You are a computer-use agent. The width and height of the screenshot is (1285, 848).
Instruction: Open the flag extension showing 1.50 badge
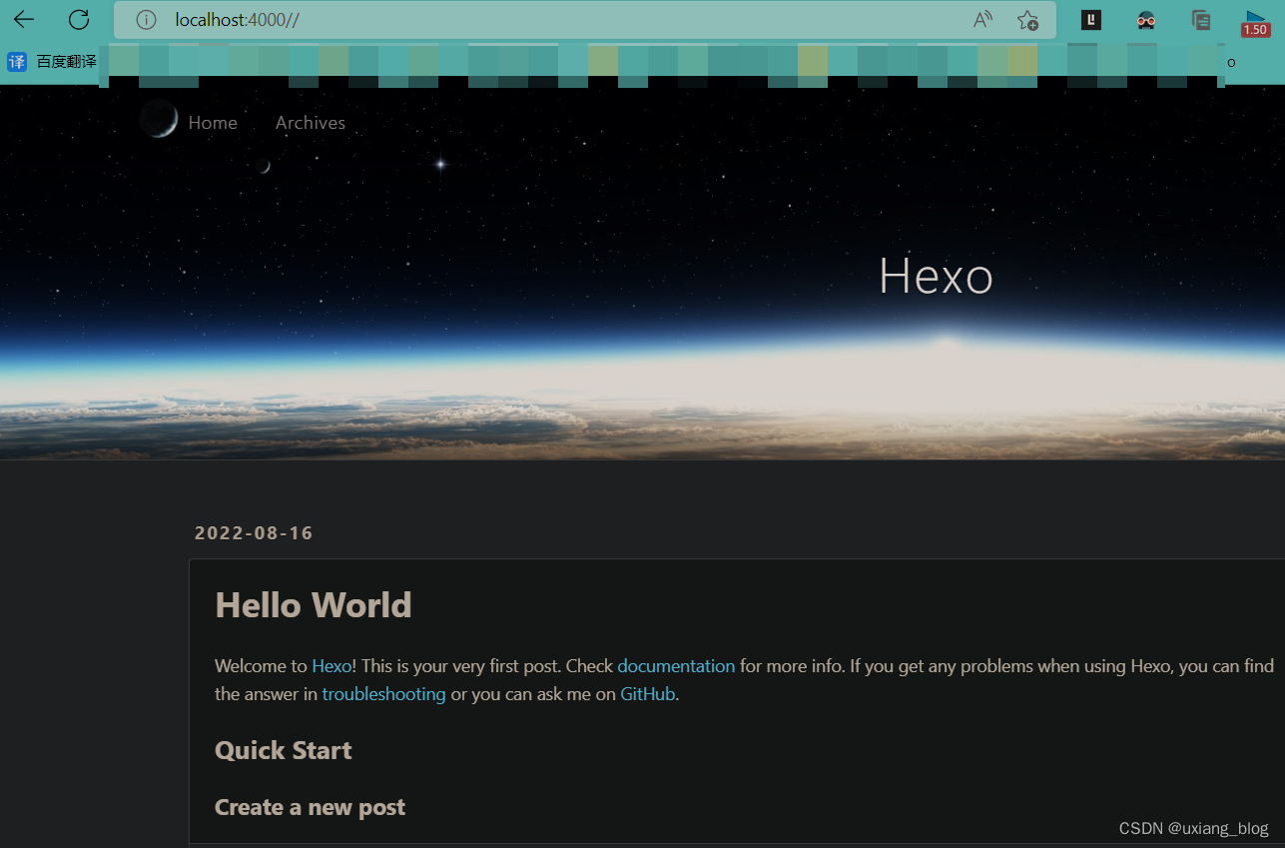[1255, 20]
